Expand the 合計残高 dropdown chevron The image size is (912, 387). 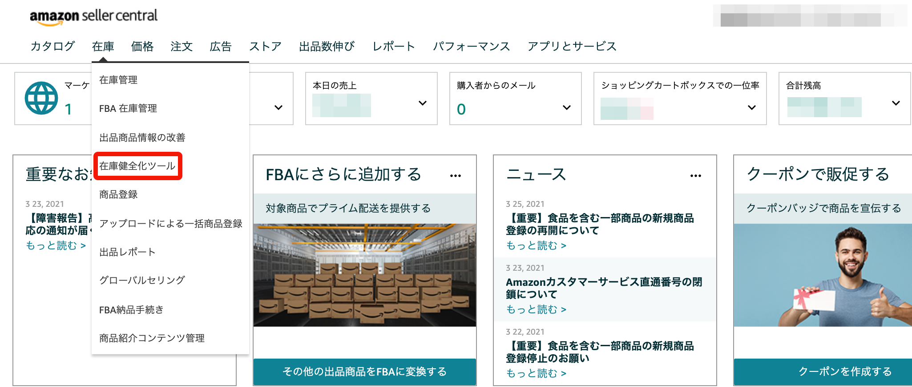896,103
